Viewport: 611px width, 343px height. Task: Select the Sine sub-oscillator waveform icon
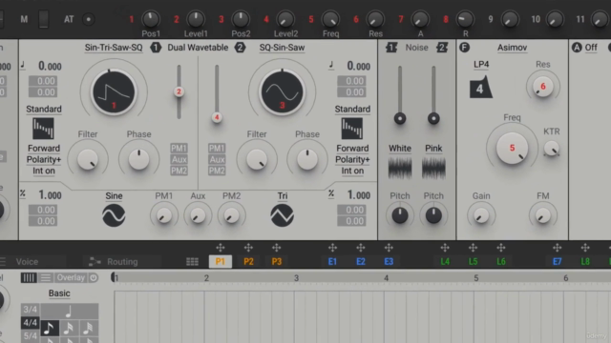114,215
